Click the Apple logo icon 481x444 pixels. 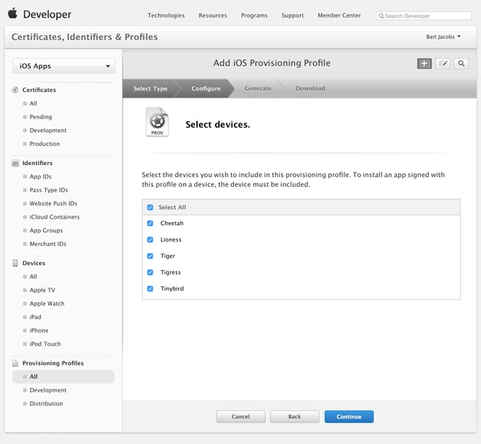click(13, 14)
